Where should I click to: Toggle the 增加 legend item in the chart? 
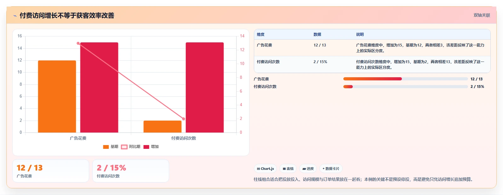(x=151, y=147)
